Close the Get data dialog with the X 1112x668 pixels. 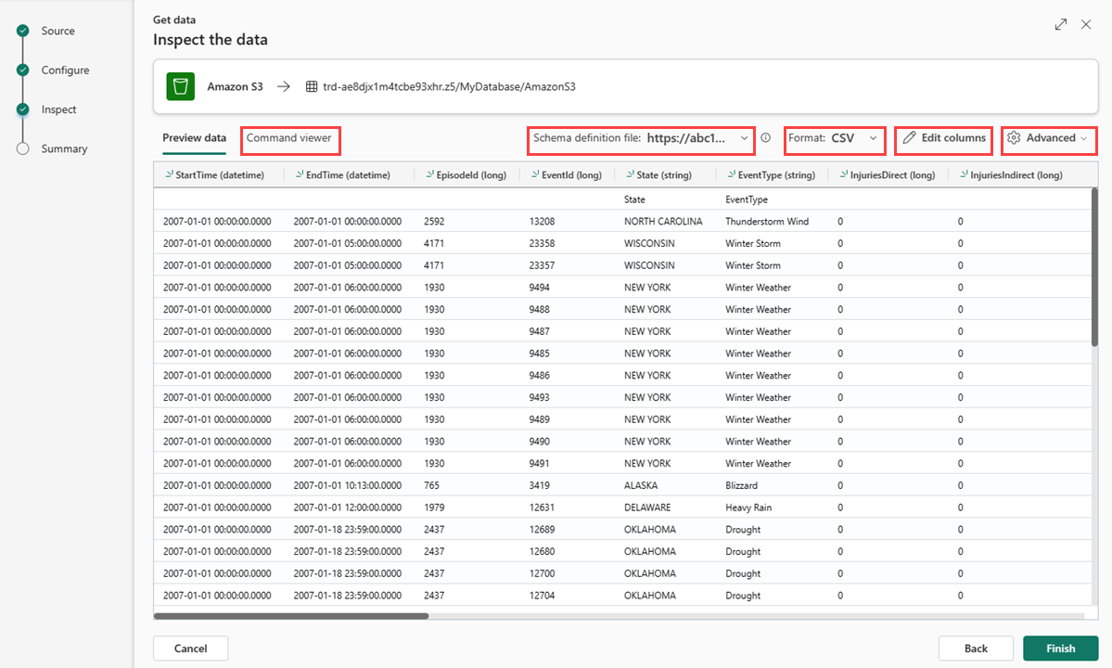1086,25
